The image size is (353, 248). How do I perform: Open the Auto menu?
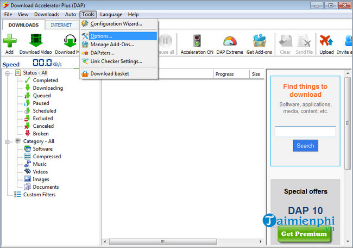pyautogui.click(x=71, y=15)
